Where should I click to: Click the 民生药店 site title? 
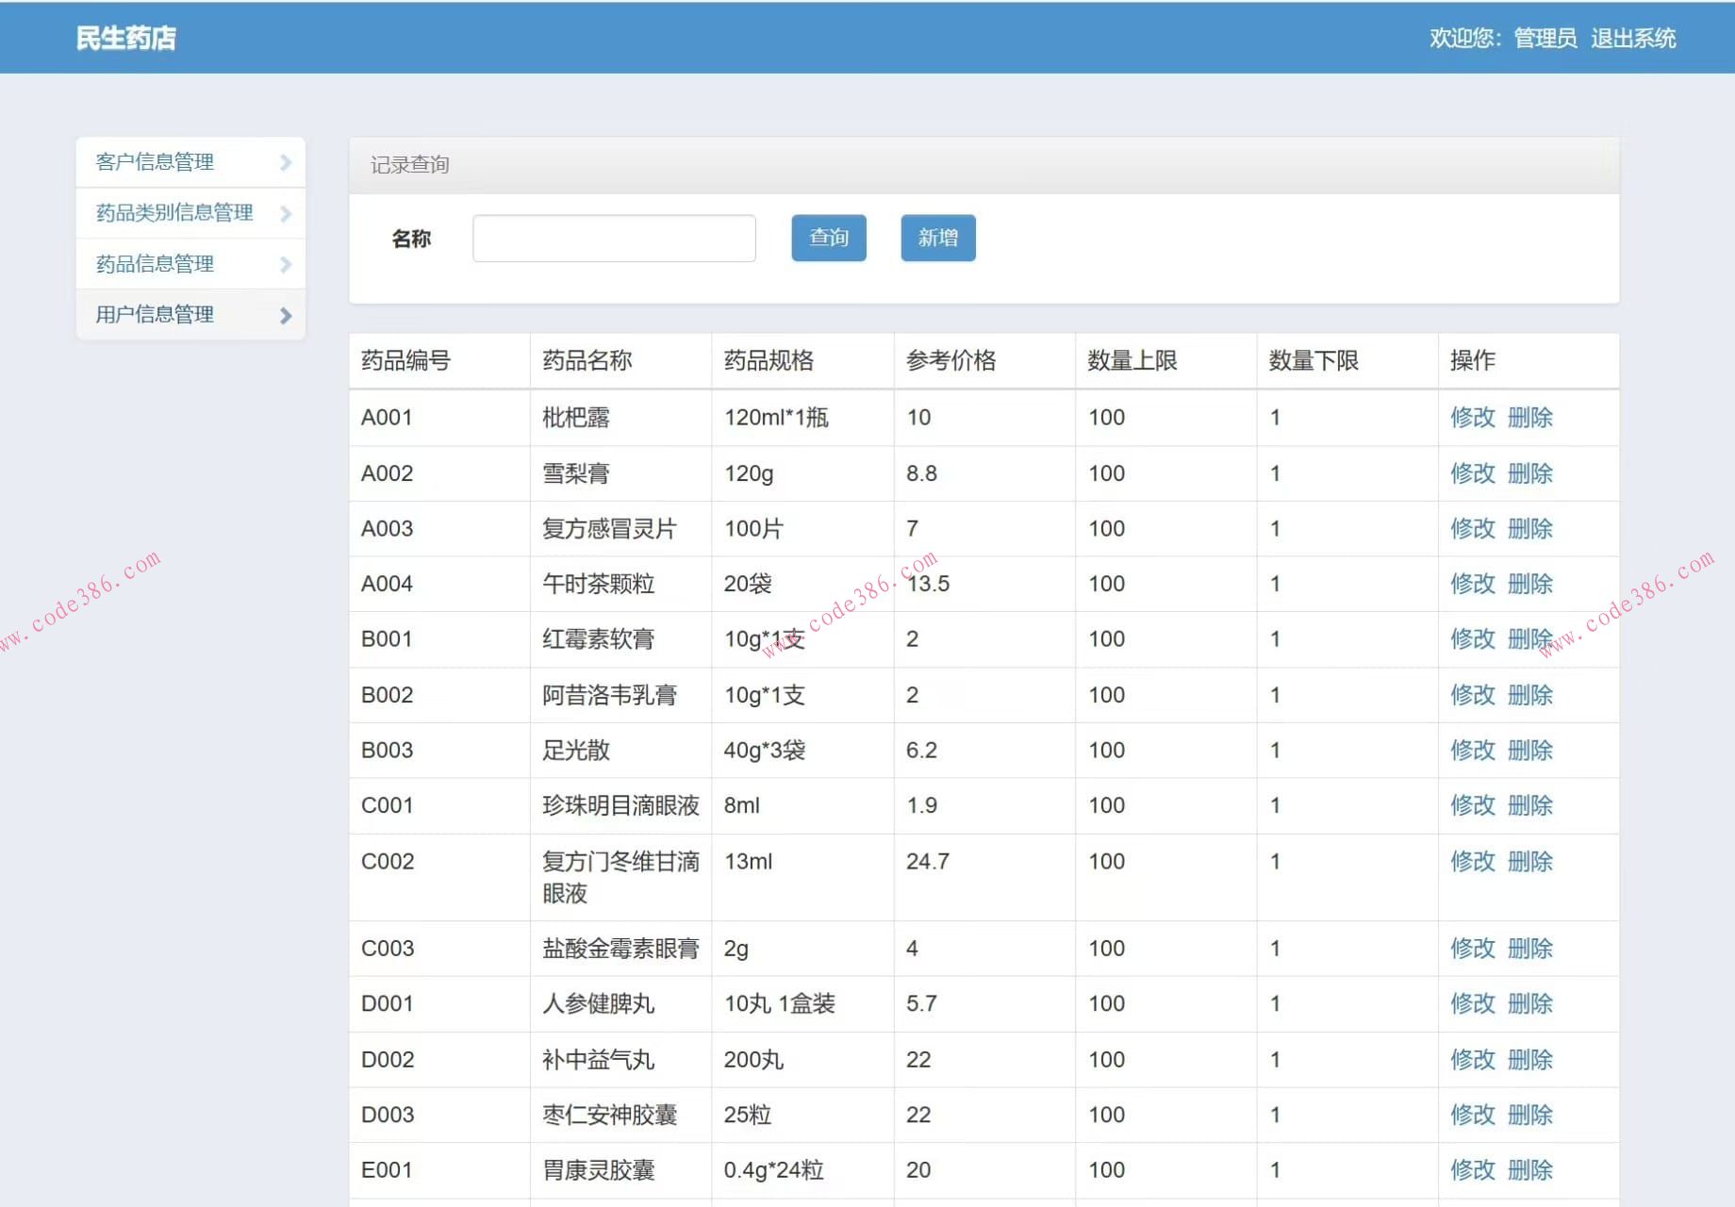click(x=126, y=38)
